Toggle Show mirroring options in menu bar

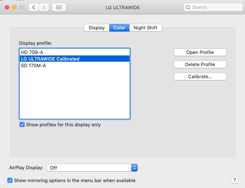[x=10, y=180]
